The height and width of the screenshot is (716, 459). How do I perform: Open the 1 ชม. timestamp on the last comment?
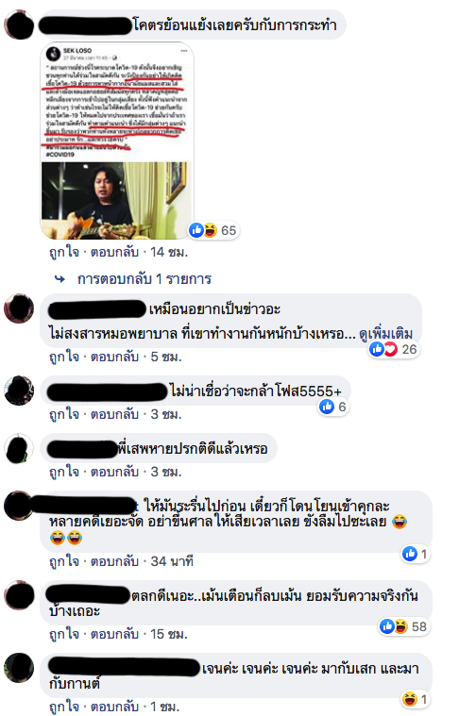point(165,707)
